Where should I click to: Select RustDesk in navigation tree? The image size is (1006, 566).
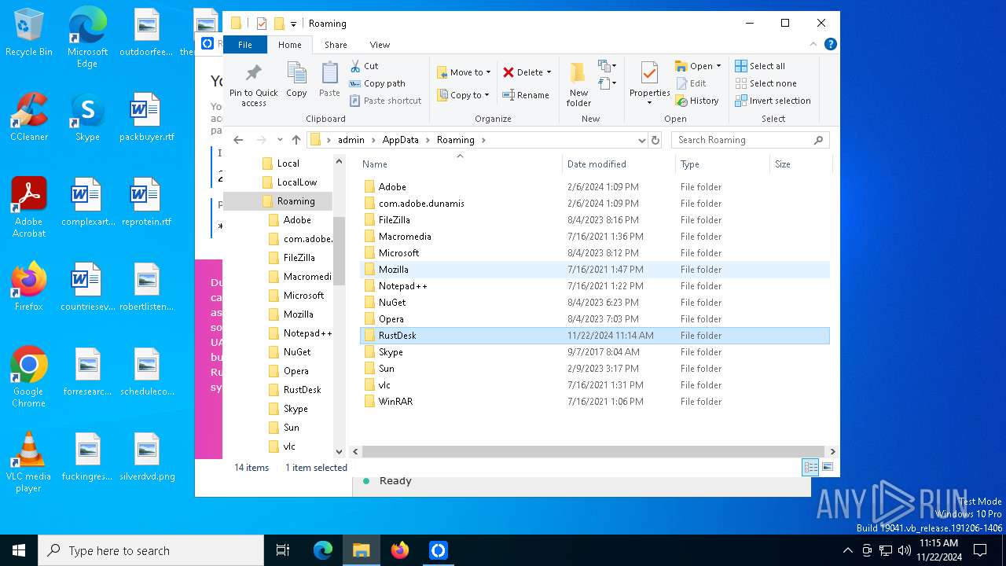click(x=302, y=390)
